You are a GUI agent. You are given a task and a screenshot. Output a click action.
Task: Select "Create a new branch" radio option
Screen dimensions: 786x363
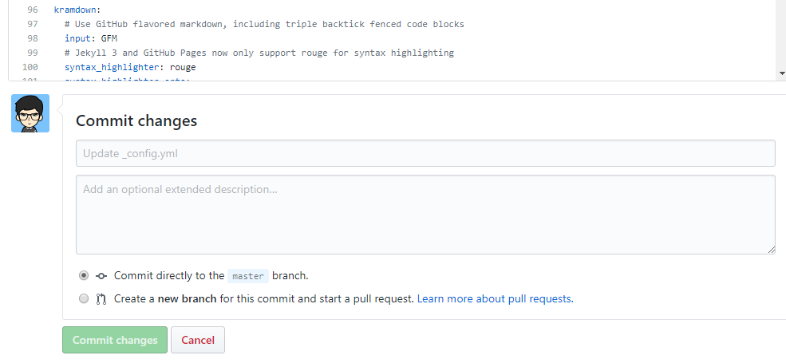[x=84, y=299]
